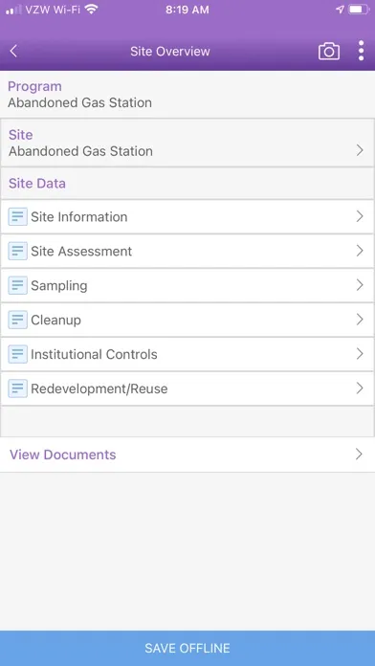
Task: Expand Site Information with its chevron
Action: pos(360,216)
